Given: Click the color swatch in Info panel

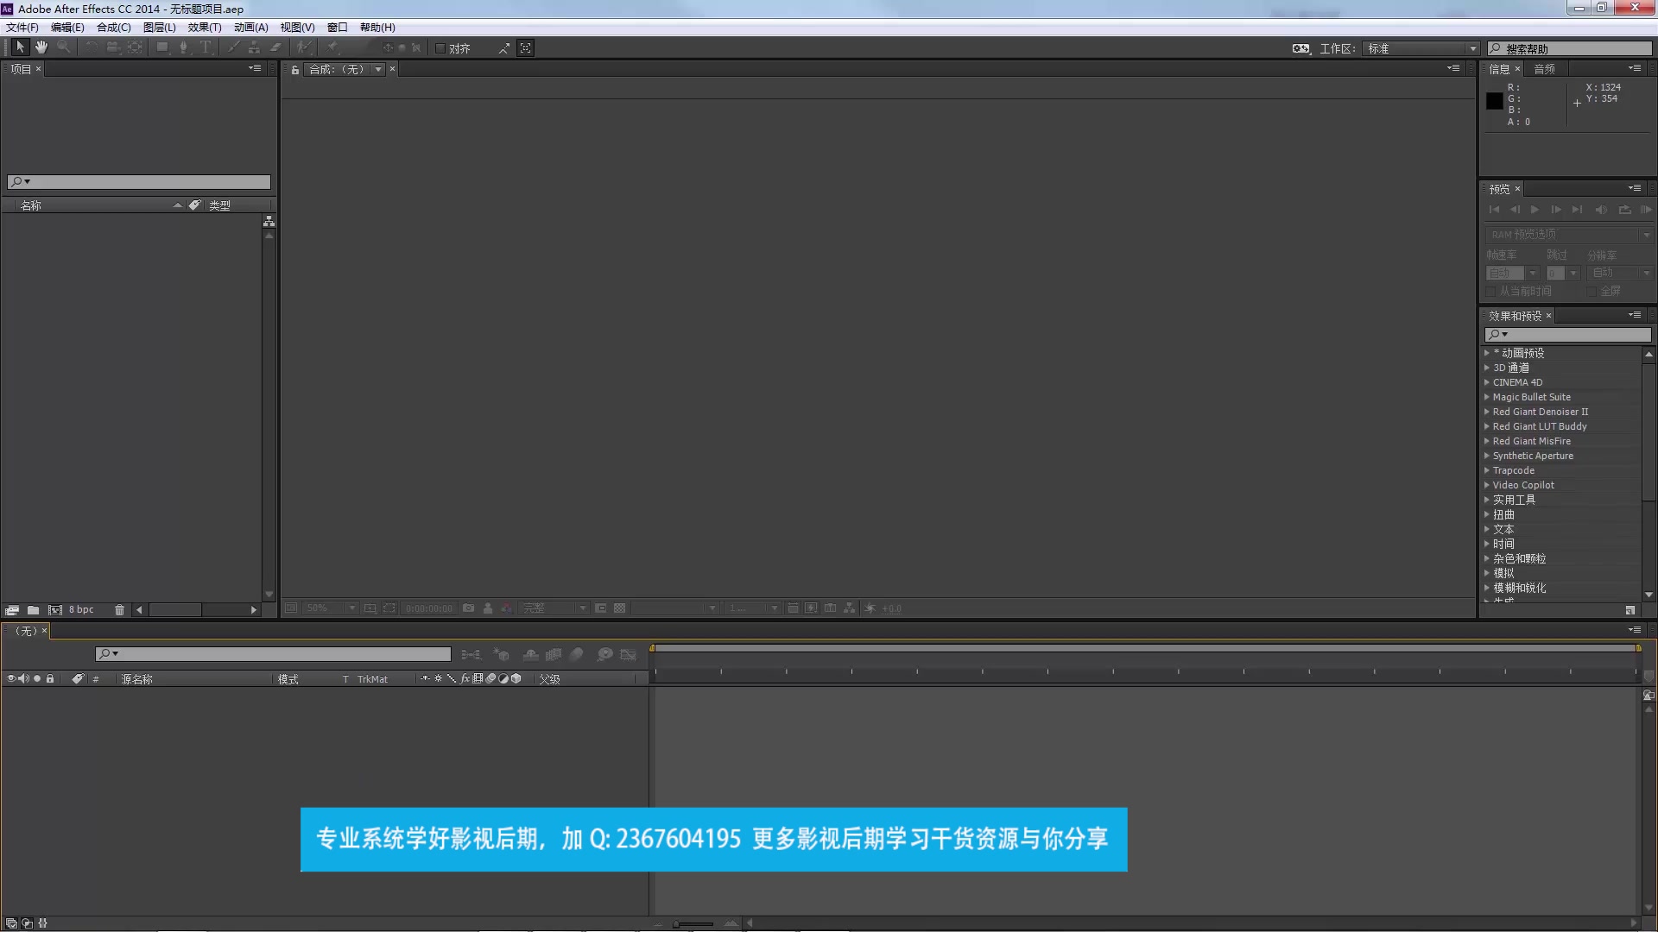Looking at the screenshot, I should click(1495, 100).
